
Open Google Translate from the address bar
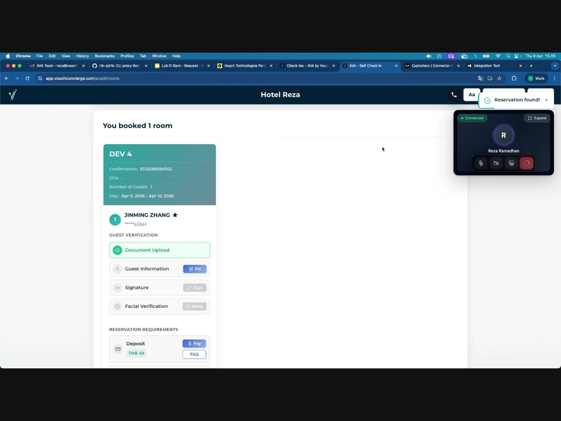480,78
